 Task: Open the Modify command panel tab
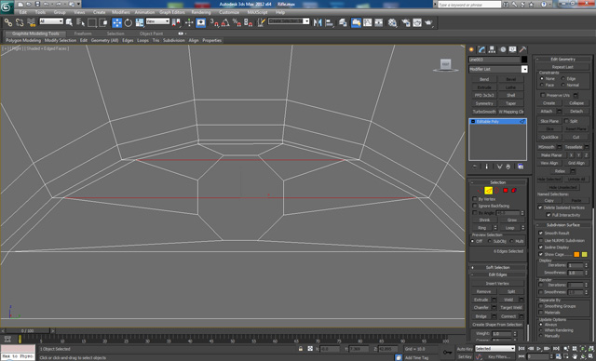coord(482,49)
